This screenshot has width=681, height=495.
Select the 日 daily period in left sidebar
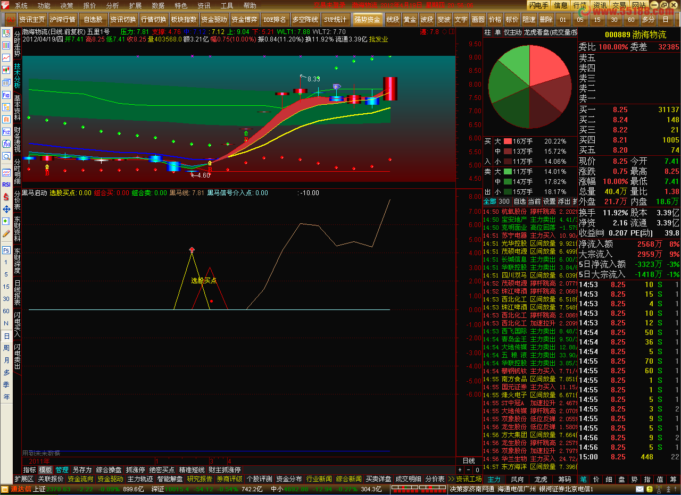click(6, 335)
